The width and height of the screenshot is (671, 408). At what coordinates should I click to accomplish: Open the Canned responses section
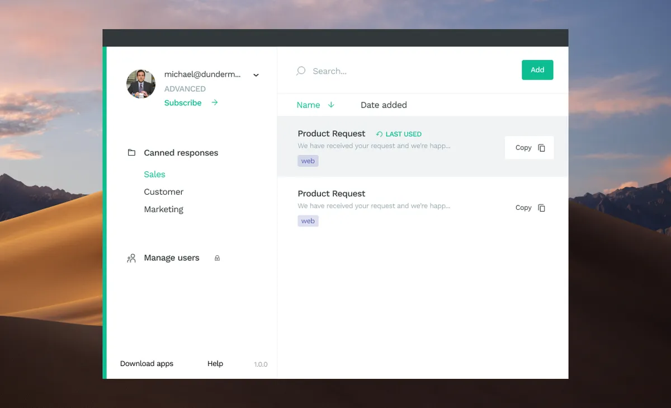[x=181, y=153]
